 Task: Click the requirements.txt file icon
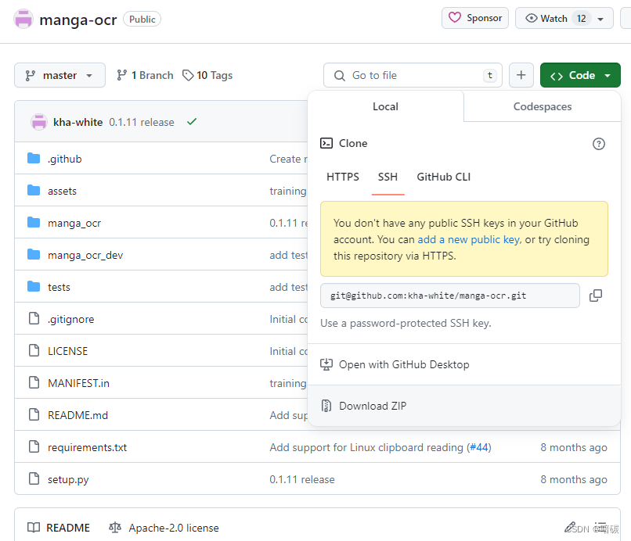(x=34, y=446)
